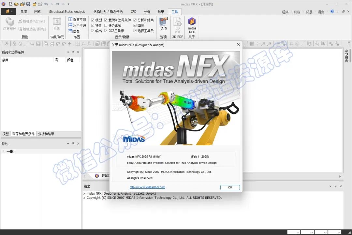Toggle the 载荷和边界条件 checkbox in the ribbon
The height and width of the screenshot is (235, 352).
tap(106, 20)
